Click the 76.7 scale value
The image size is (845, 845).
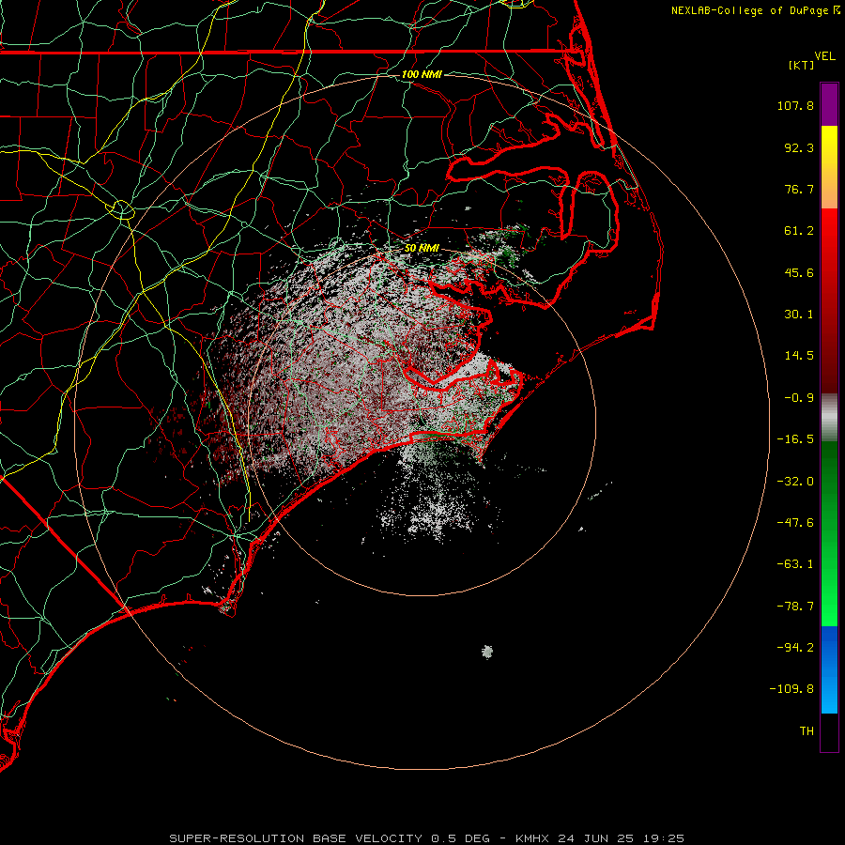[799, 189]
